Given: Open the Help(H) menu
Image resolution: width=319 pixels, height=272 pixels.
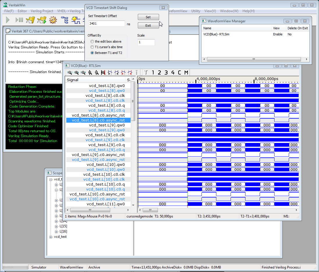Looking at the screenshot, I should coord(248,11).
